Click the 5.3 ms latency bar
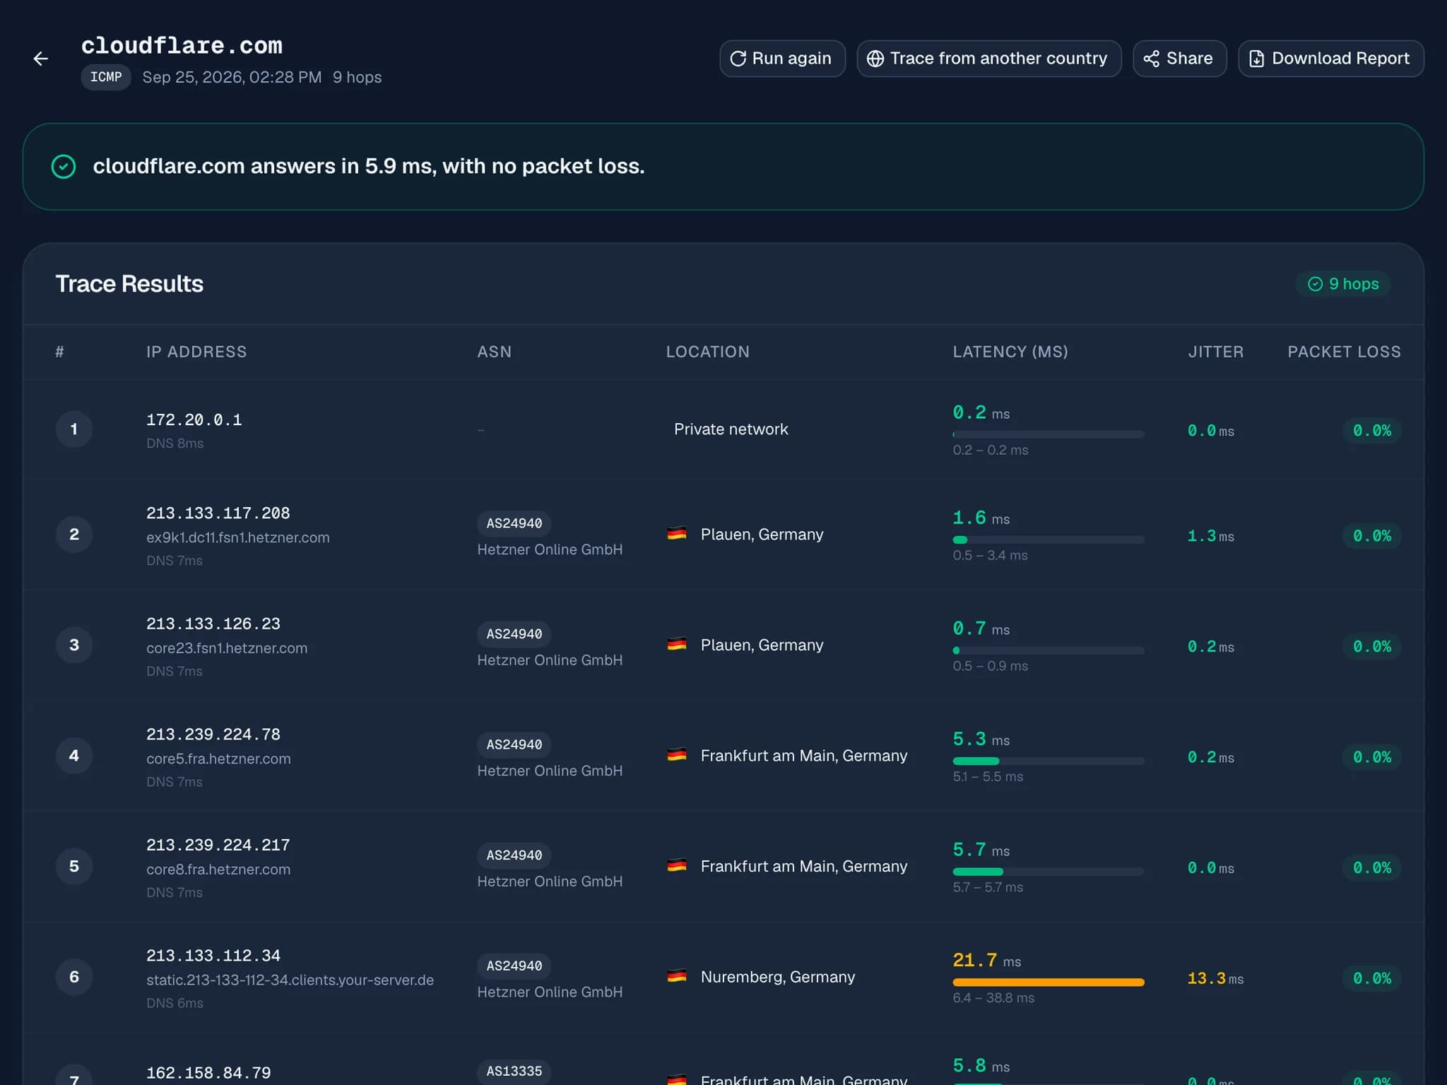This screenshot has width=1447, height=1085. coord(1049,761)
